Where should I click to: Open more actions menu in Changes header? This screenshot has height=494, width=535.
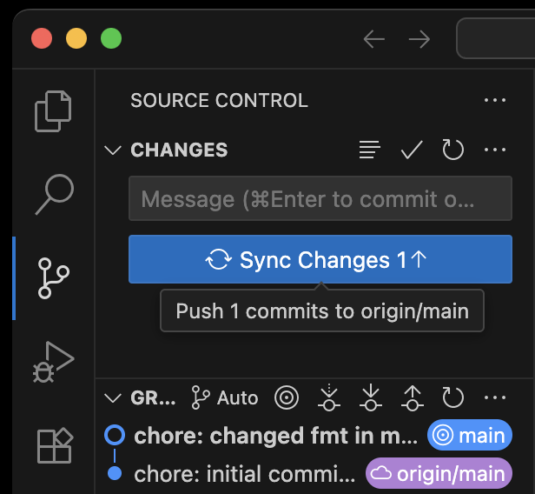click(495, 150)
